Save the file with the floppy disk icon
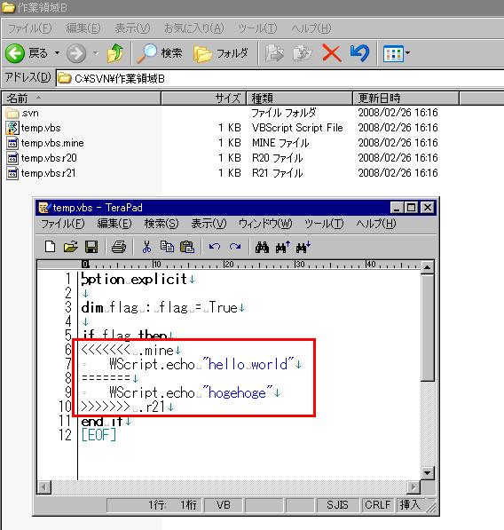 pyautogui.click(x=91, y=247)
